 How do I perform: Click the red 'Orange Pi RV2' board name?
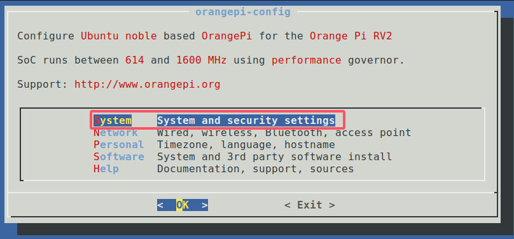click(351, 36)
